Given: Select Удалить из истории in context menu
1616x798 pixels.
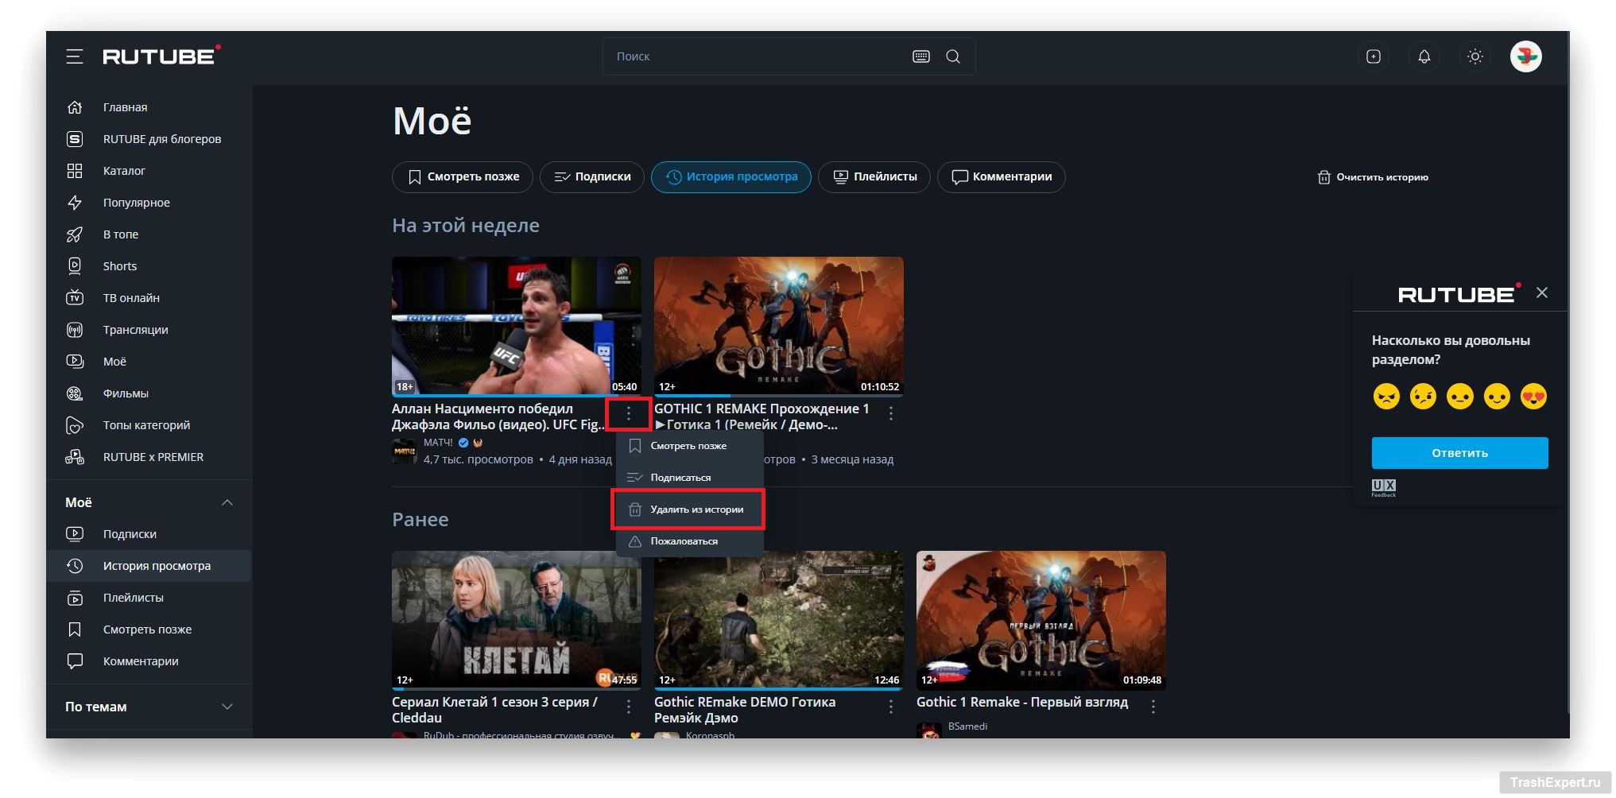Looking at the screenshot, I should pyautogui.click(x=696, y=509).
